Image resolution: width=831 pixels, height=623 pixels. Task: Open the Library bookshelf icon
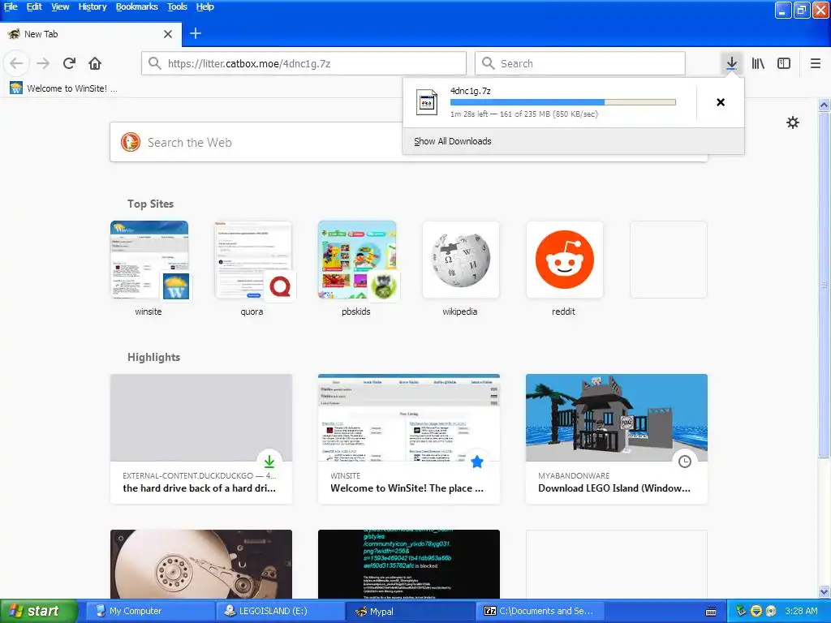[758, 63]
